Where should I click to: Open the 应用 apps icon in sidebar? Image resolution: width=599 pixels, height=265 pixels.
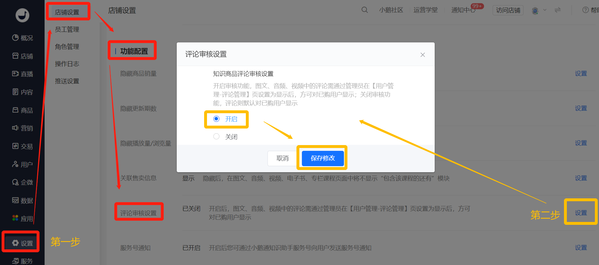click(x=15, y=218)
